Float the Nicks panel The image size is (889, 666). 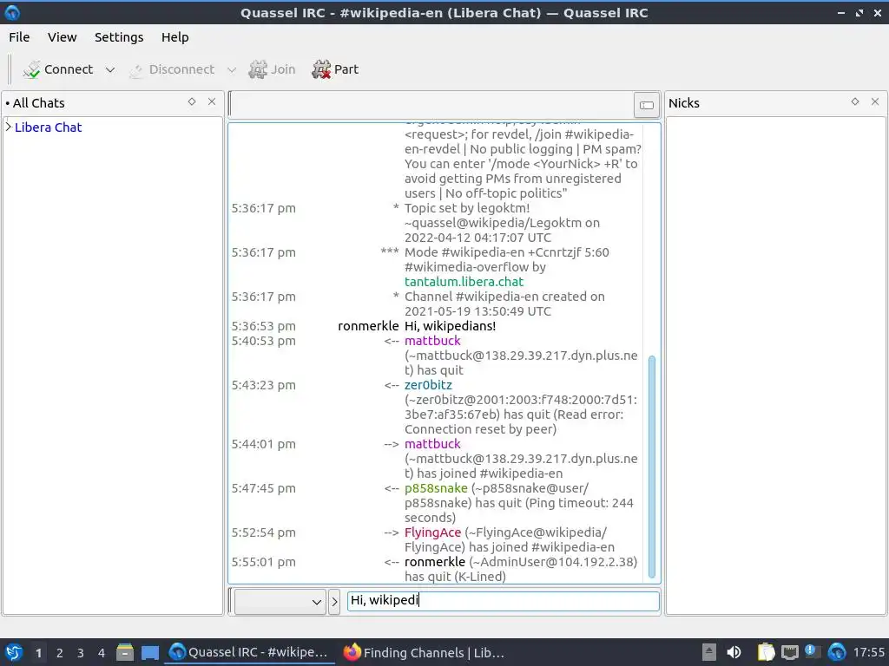[x=855, y=101]
